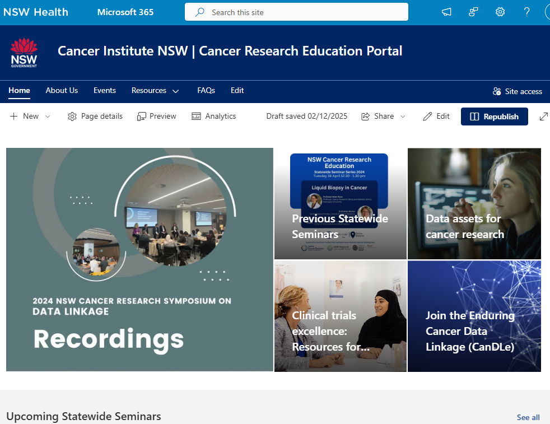550x424 pixels.
Task: Click the NSW Government logo
Action: (24, 53)
